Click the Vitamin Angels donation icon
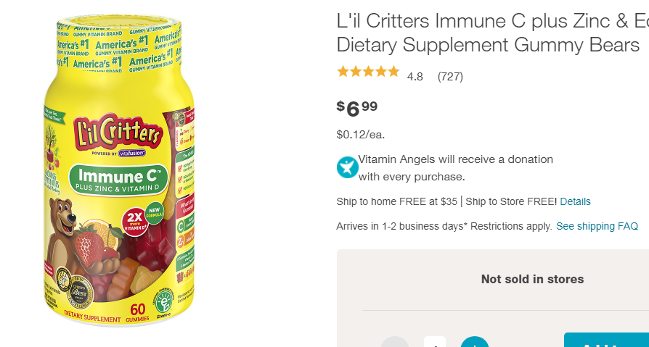Image resolution: width=649 pixels, height=347 pixels. [x=347, y=167]
